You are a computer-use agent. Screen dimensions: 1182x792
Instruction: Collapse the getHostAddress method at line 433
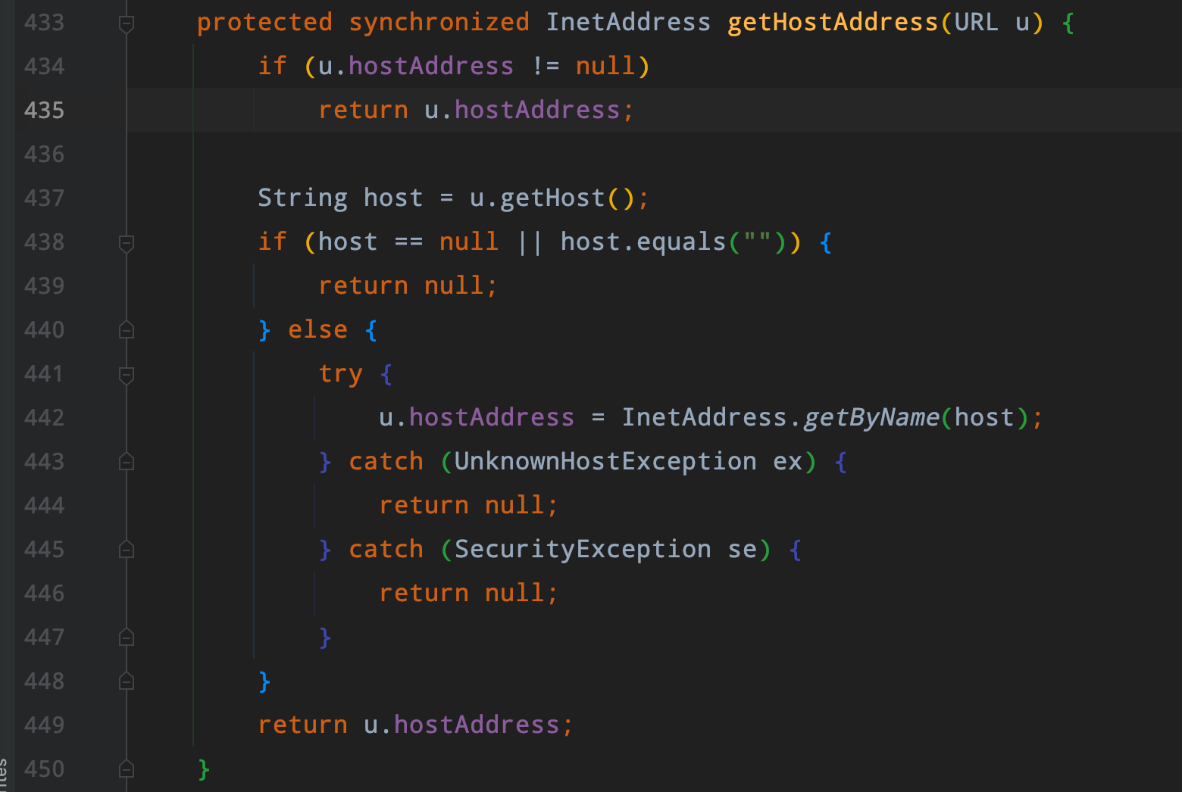point(126,23)
